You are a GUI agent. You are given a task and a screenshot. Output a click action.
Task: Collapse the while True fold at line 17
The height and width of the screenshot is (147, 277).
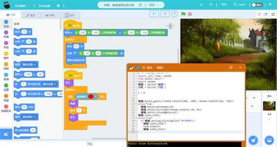tap(136, 118)
